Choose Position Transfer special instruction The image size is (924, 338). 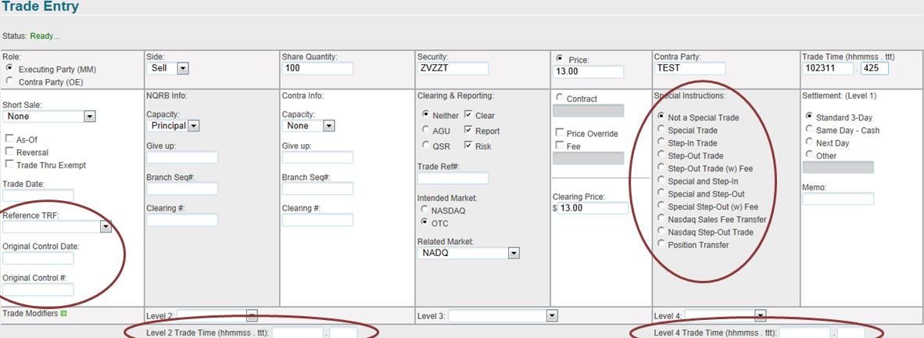[x=661, y=245]
